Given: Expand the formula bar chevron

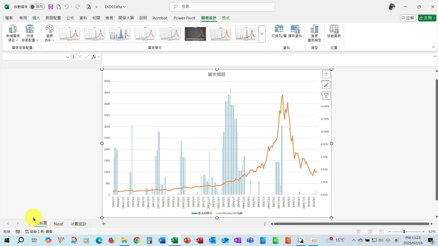Looking at the screenshot, I should tap(435, 56).
